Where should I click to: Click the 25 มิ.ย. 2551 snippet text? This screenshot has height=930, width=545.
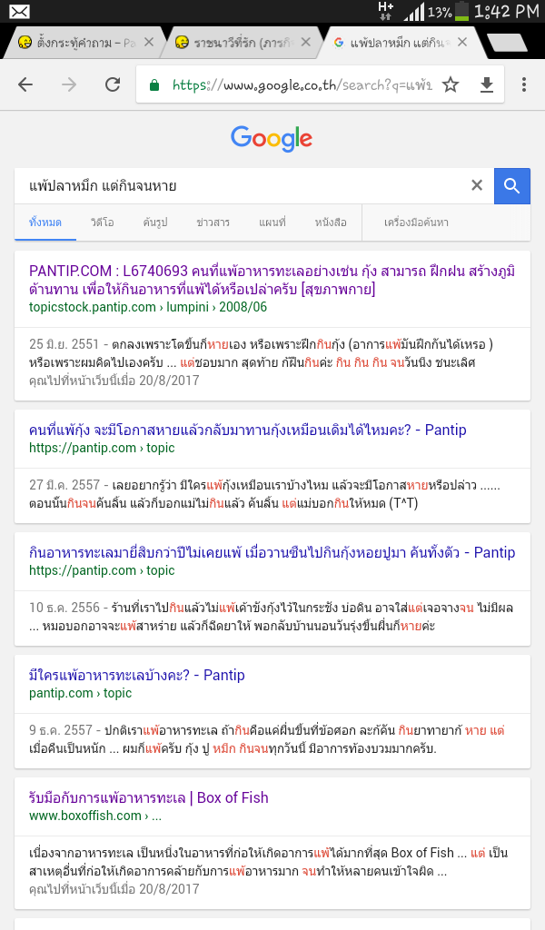coord(261,353)
